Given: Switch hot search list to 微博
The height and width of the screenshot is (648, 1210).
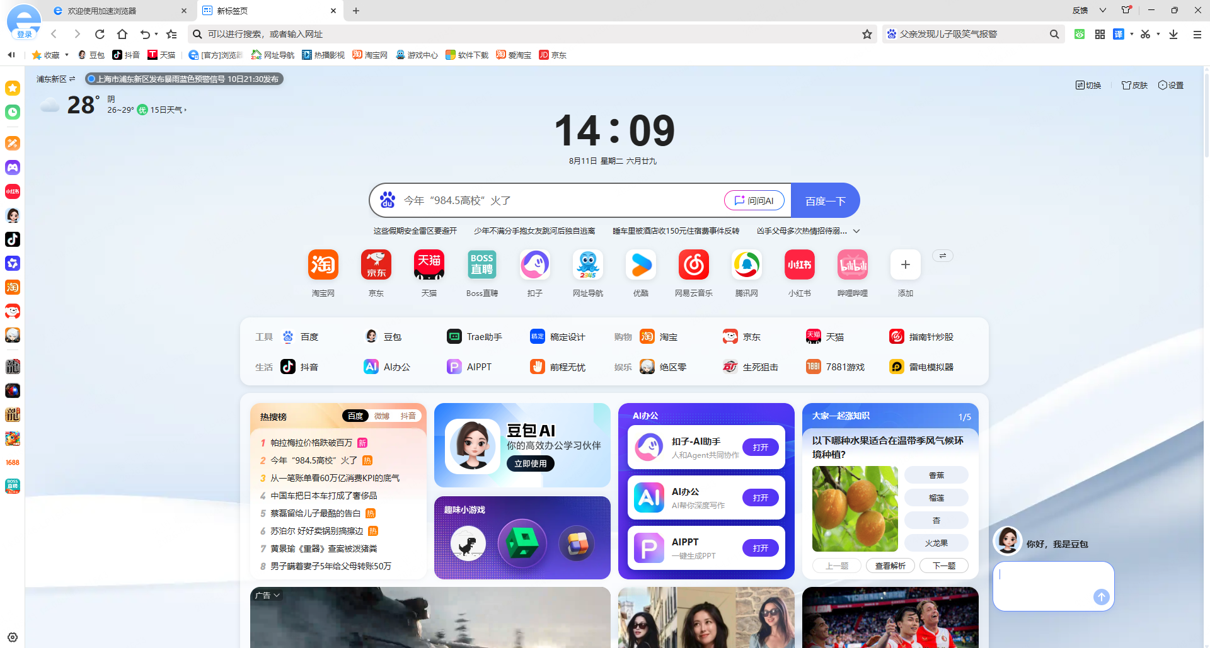Looking at the screenshot, I should coord(382,416).
